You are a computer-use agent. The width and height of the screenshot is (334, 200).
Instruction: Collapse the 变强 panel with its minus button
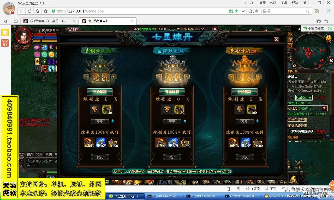pyautogui.click(x=327, y=137)
